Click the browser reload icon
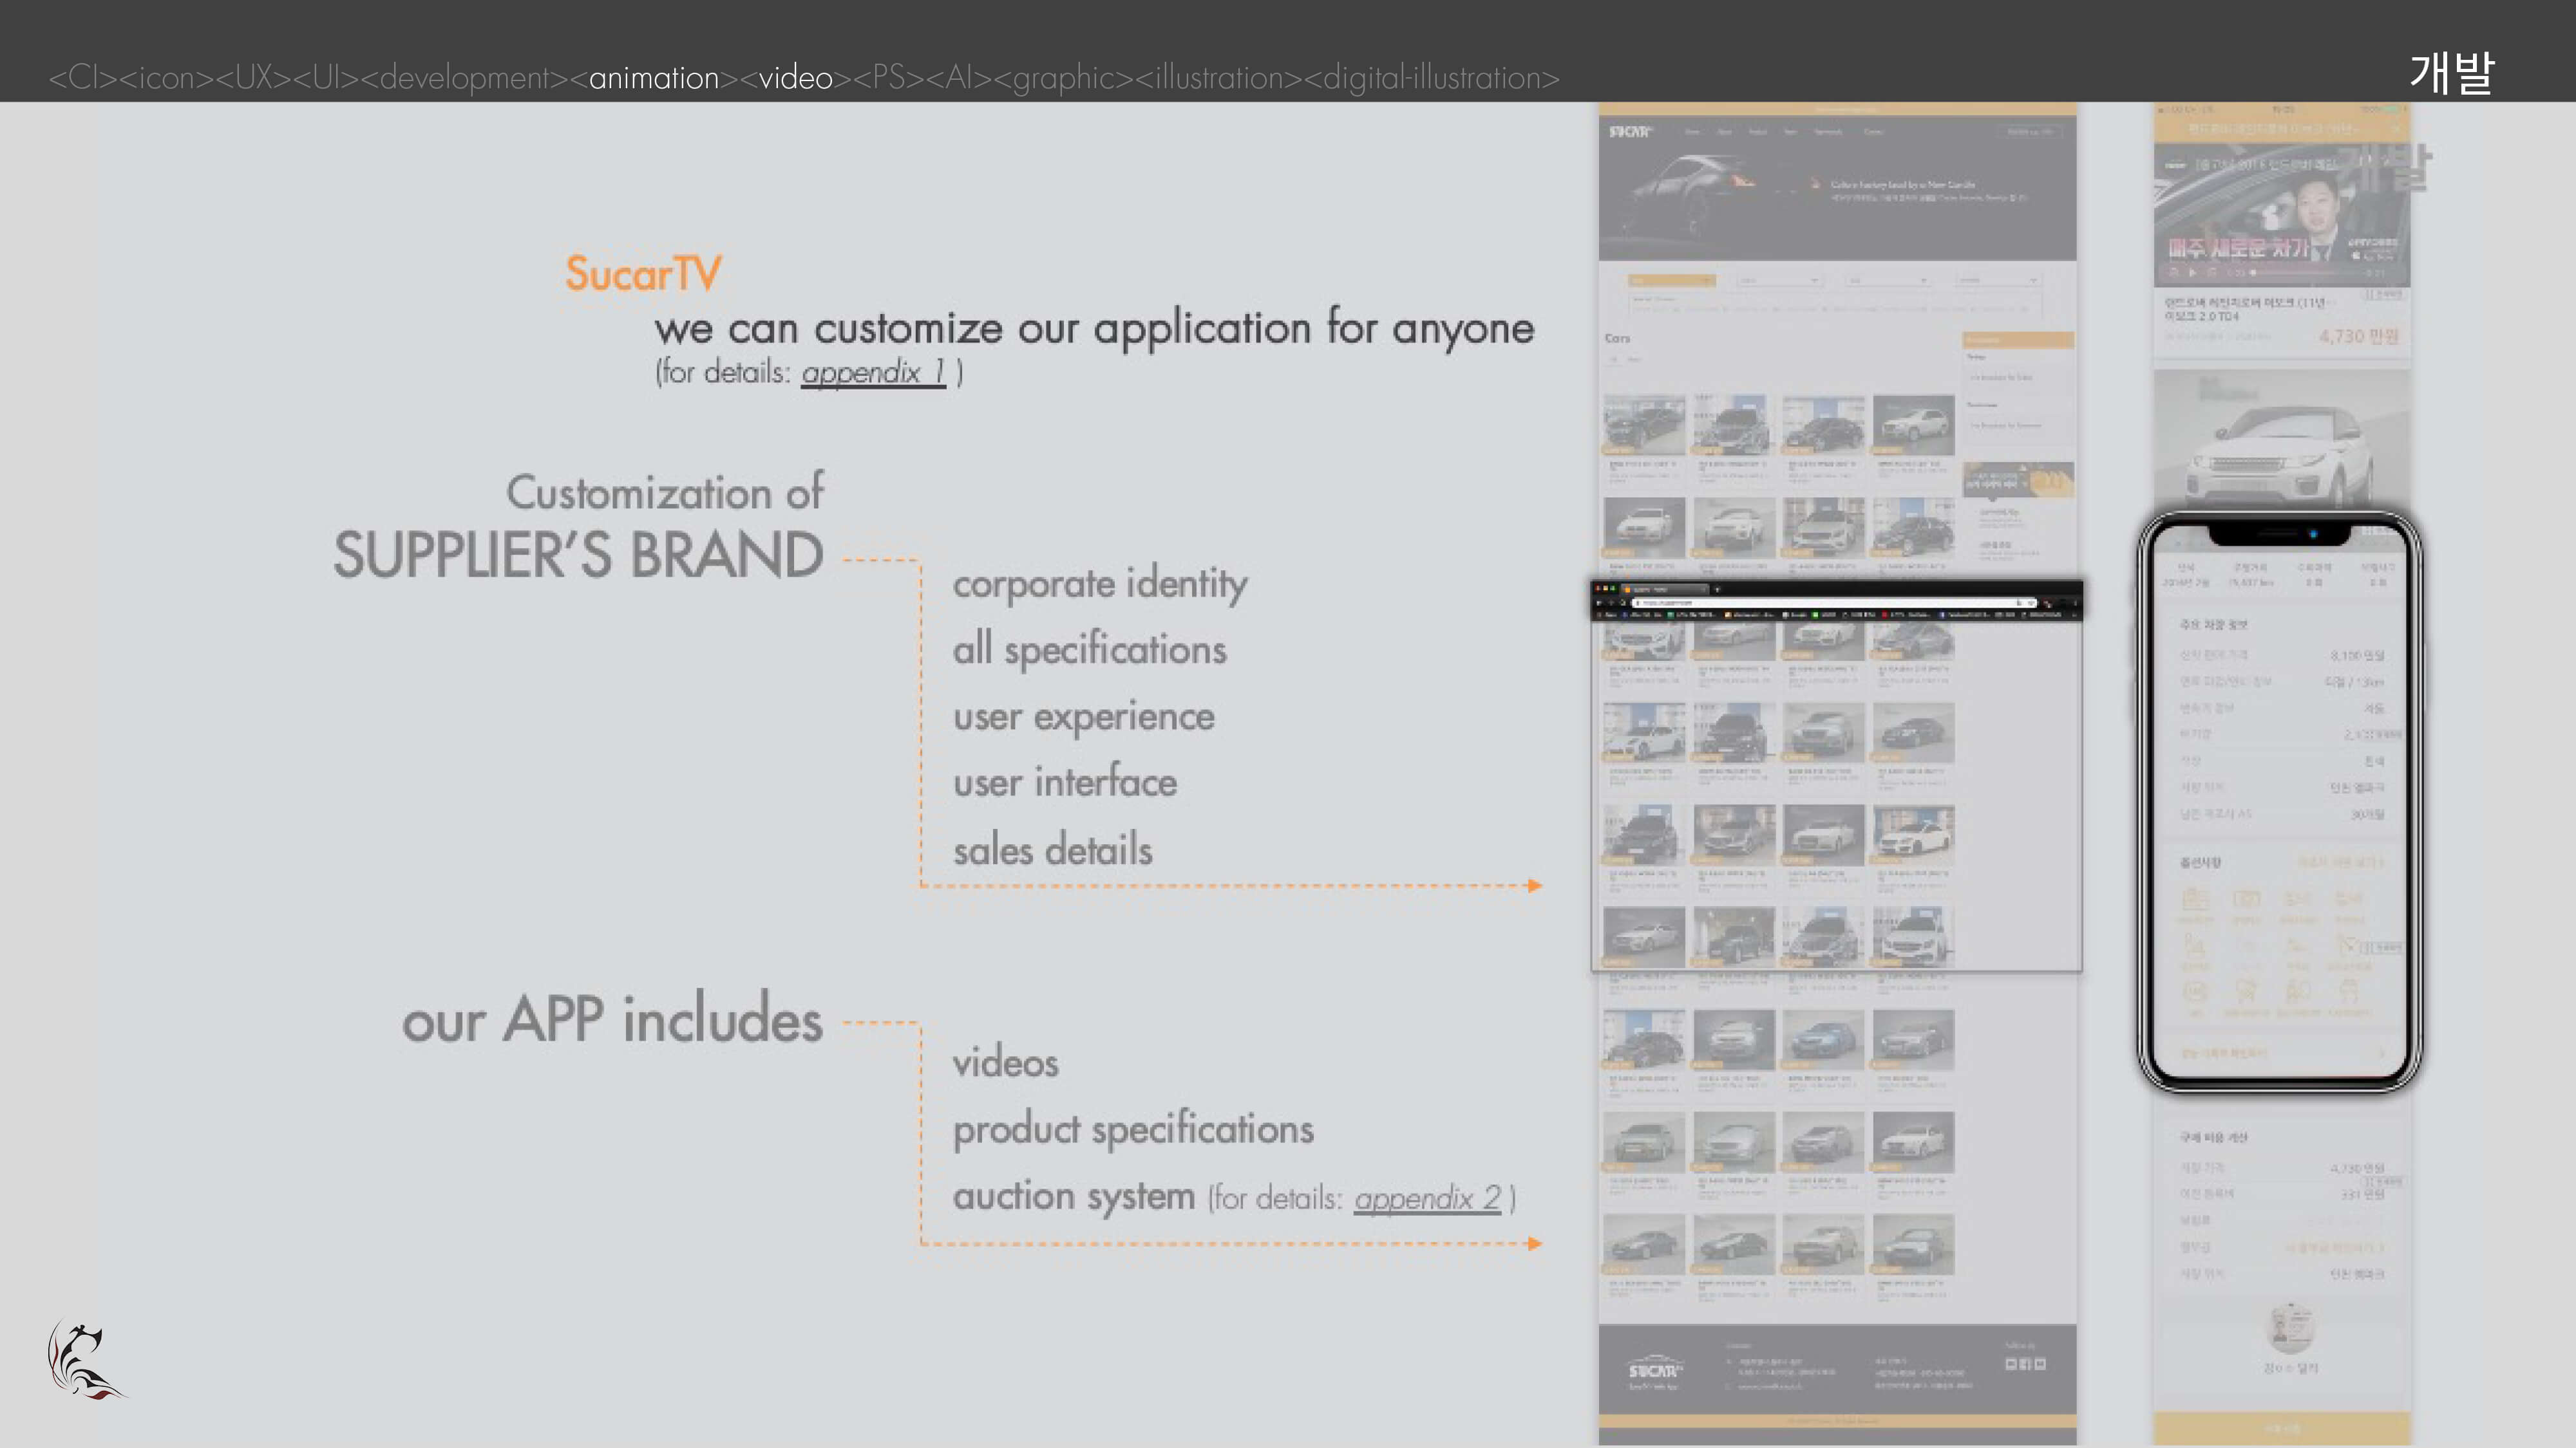 point(1622,604)
